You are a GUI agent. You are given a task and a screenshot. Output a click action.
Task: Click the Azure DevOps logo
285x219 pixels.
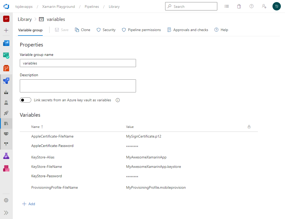coord(6,7)
